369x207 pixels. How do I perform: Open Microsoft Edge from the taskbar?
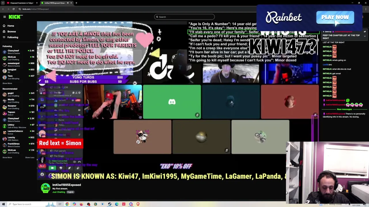pyautogui.click(x=117, y=204)
